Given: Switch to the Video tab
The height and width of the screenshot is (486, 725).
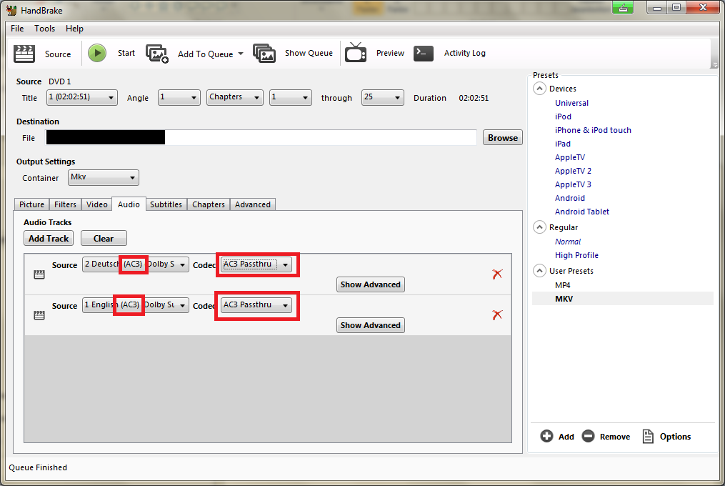Looking at the screenshot, I should click(96, 204).
